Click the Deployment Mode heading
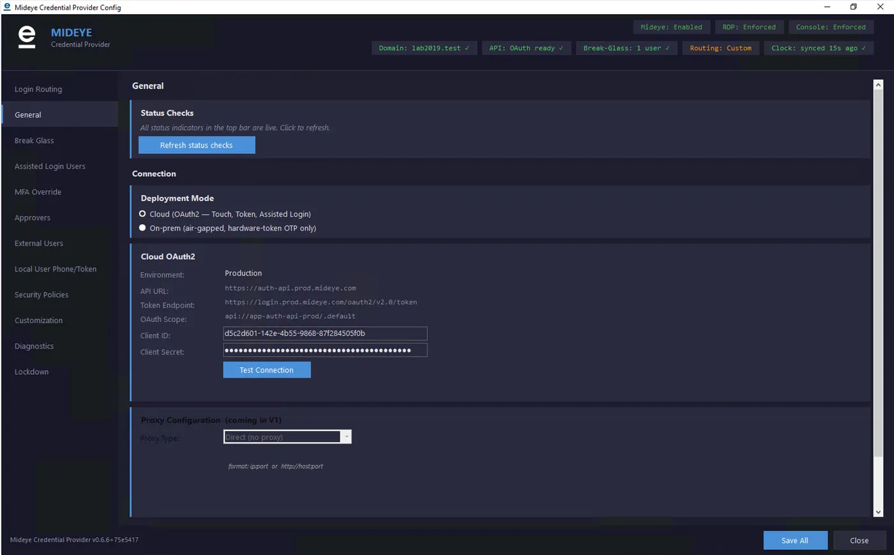The height and width of the screenshot is (555, 894). coord(178,199)
